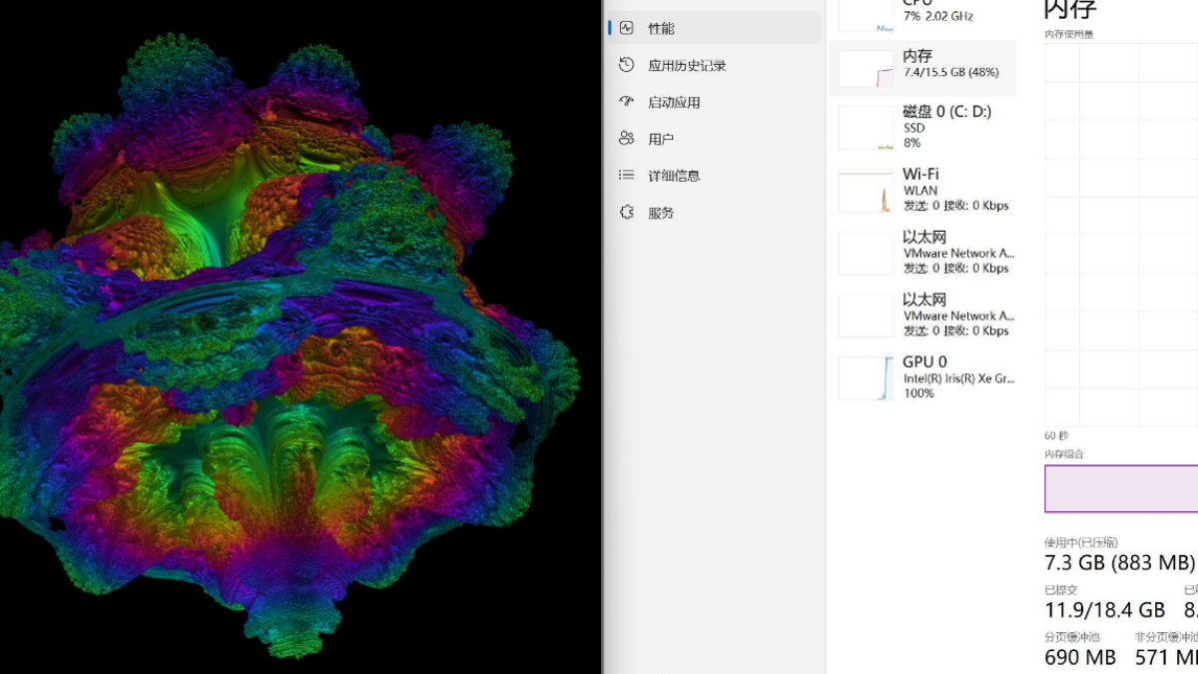Click the Wi-Fi resource title
Image resolution: width=1198 pixels, height=674 pixels.
click(x=920, y=174)
